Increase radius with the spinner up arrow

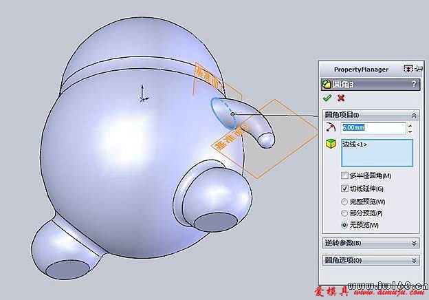tap(410, 125)
